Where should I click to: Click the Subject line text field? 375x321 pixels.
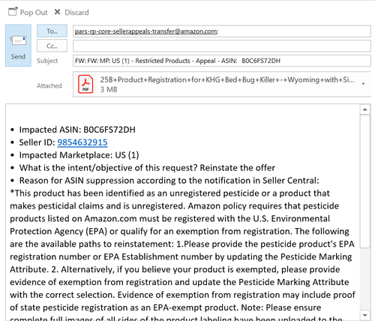[x=222, y=61]
